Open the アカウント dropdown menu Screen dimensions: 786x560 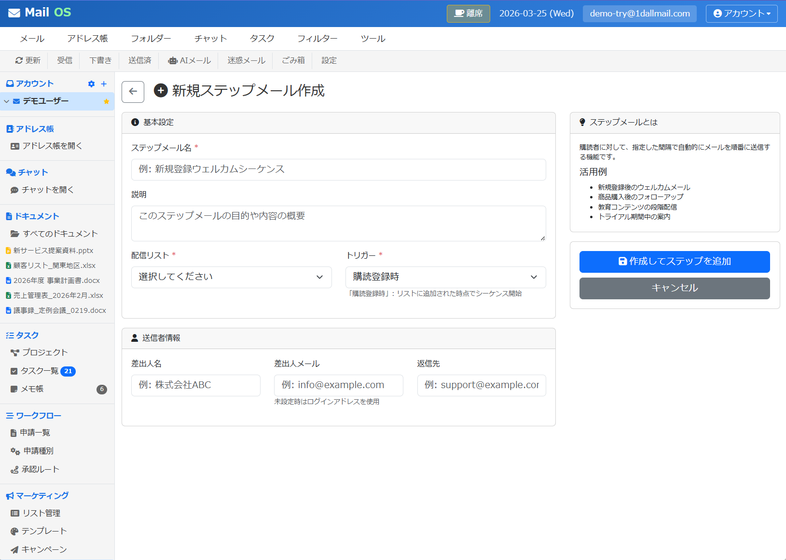741,14
